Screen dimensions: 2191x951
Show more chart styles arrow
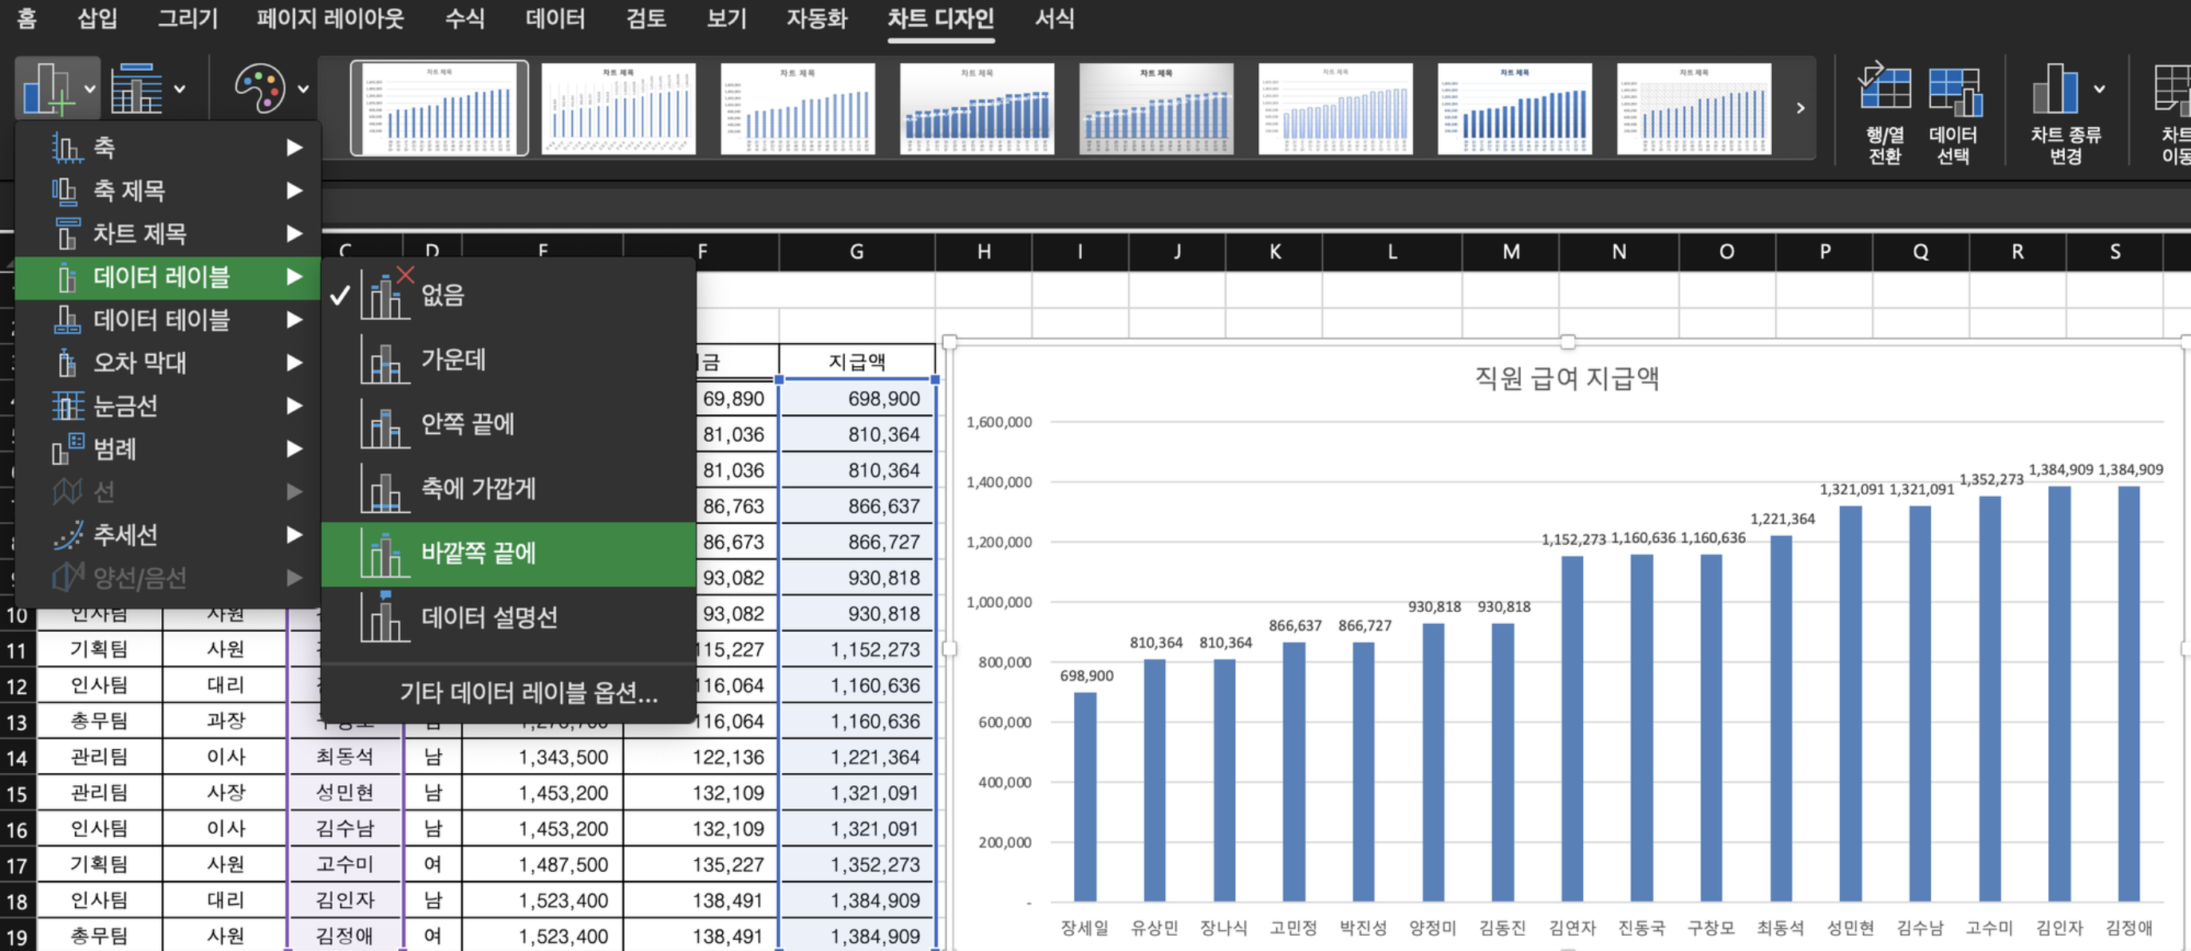[x=1801, y=108]
